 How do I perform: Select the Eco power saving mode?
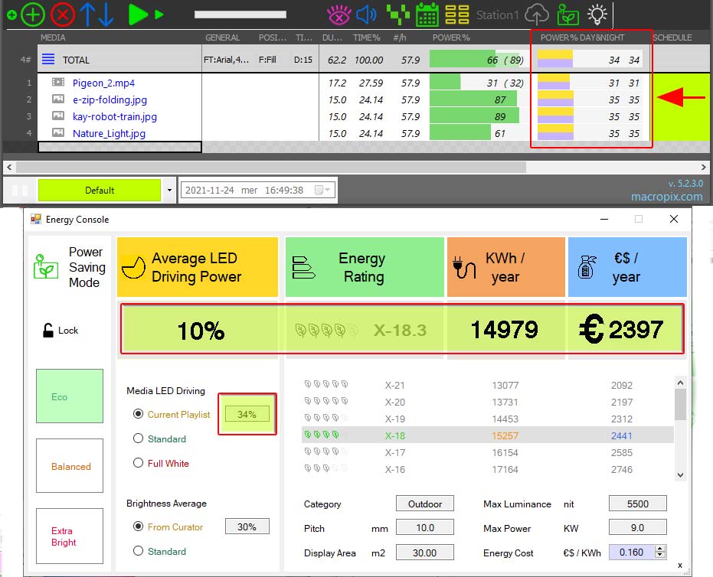[69, 396]
